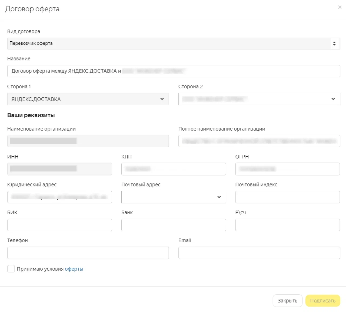
Task: Click the Почтовый индекс field
Action: pos(287,197)
